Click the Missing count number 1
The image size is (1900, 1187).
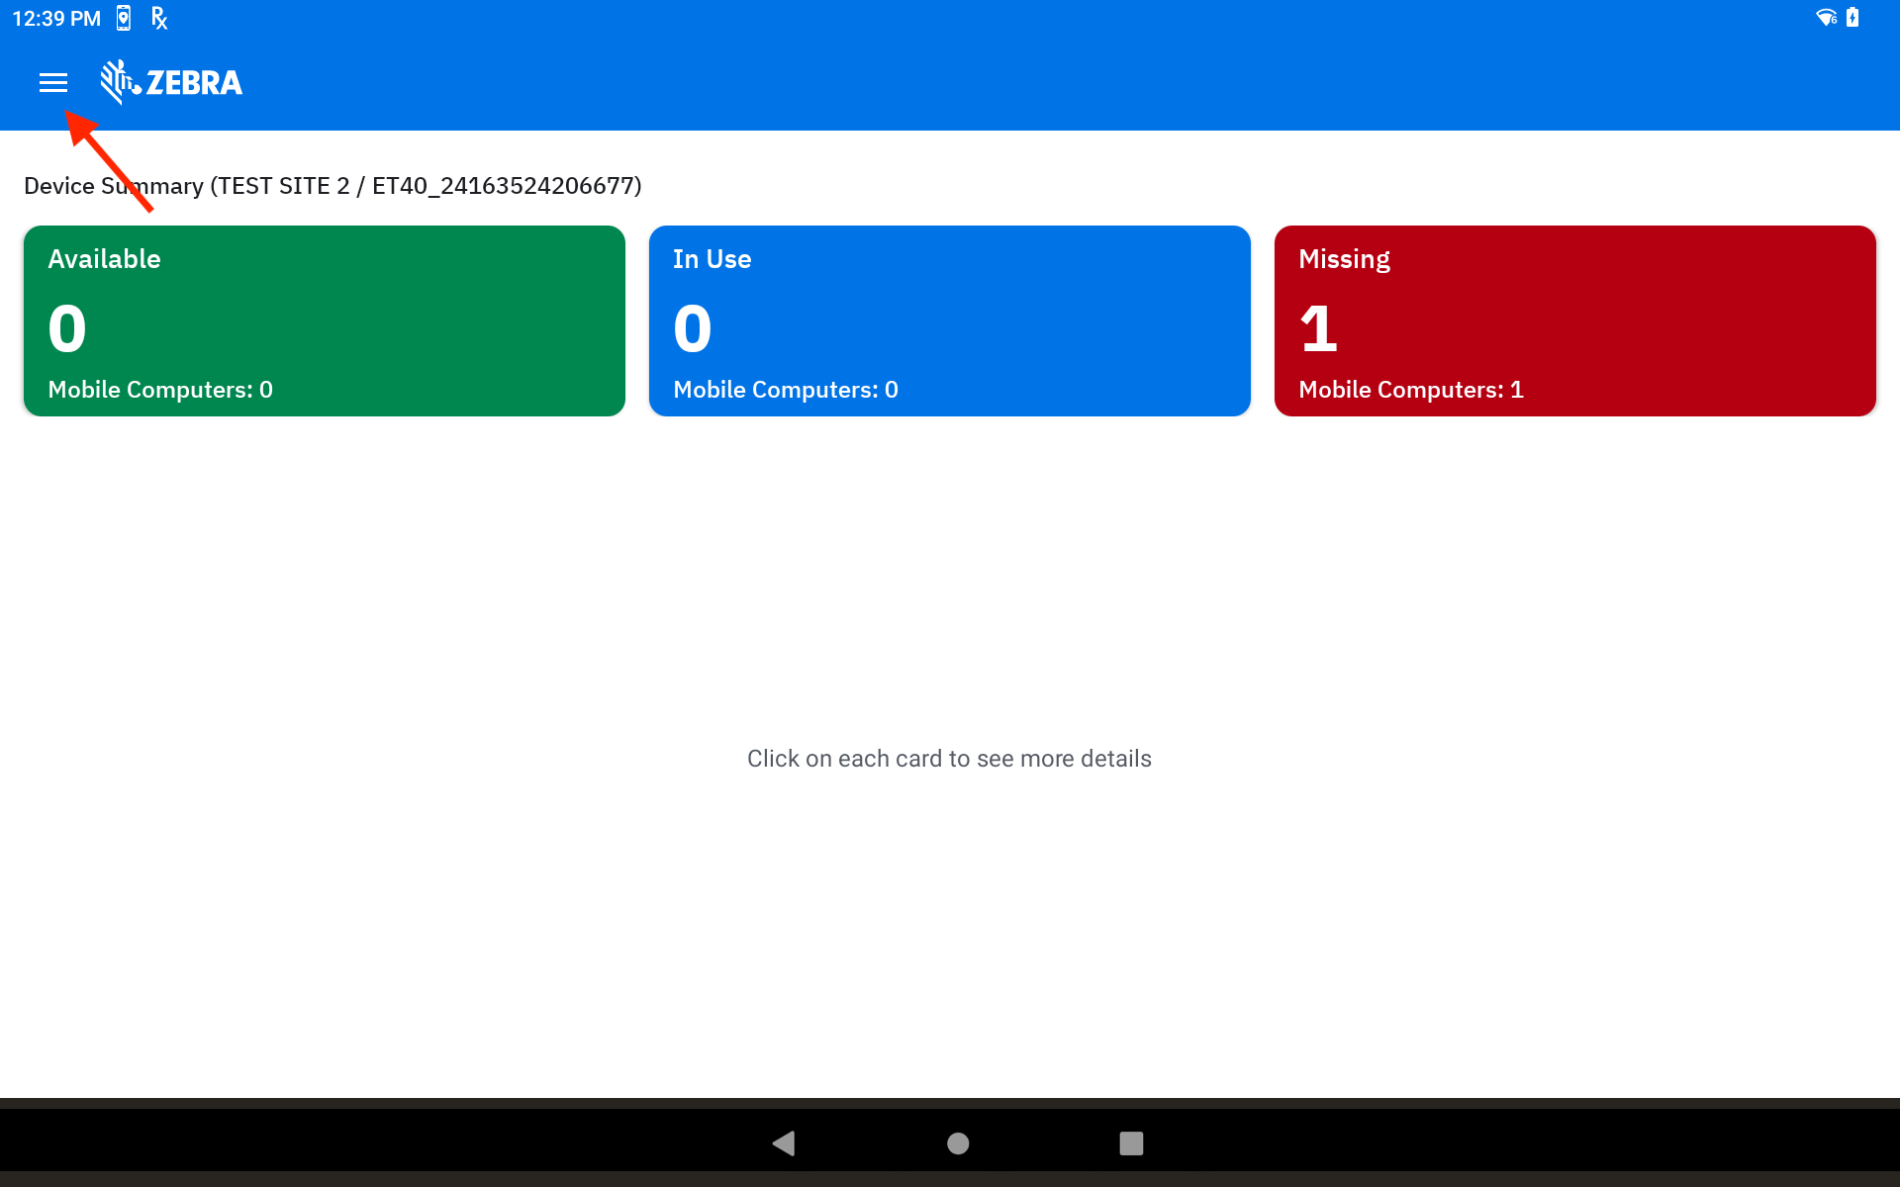[1318, 329]
